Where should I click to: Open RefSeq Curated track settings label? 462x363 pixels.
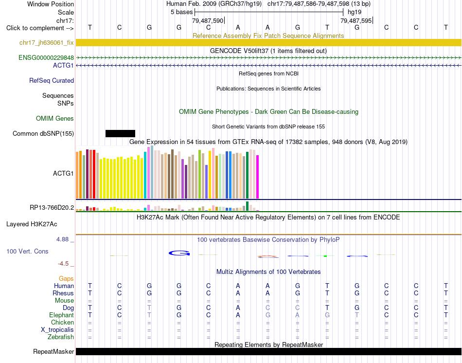(52, 80)
